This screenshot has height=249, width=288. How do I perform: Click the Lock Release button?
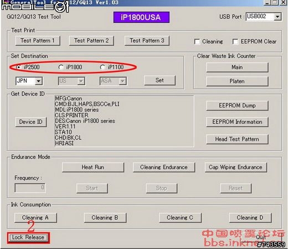[28, 237]
